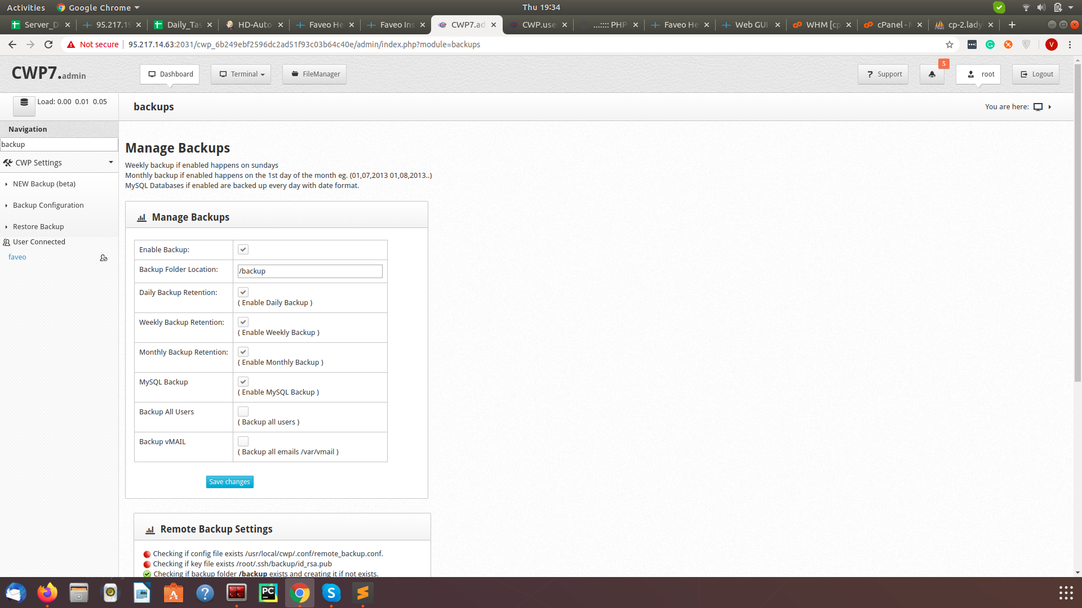Click the Save changes button
Image resolution: width=1082 pixels, height=608 pixels.
tap(229, 482)
